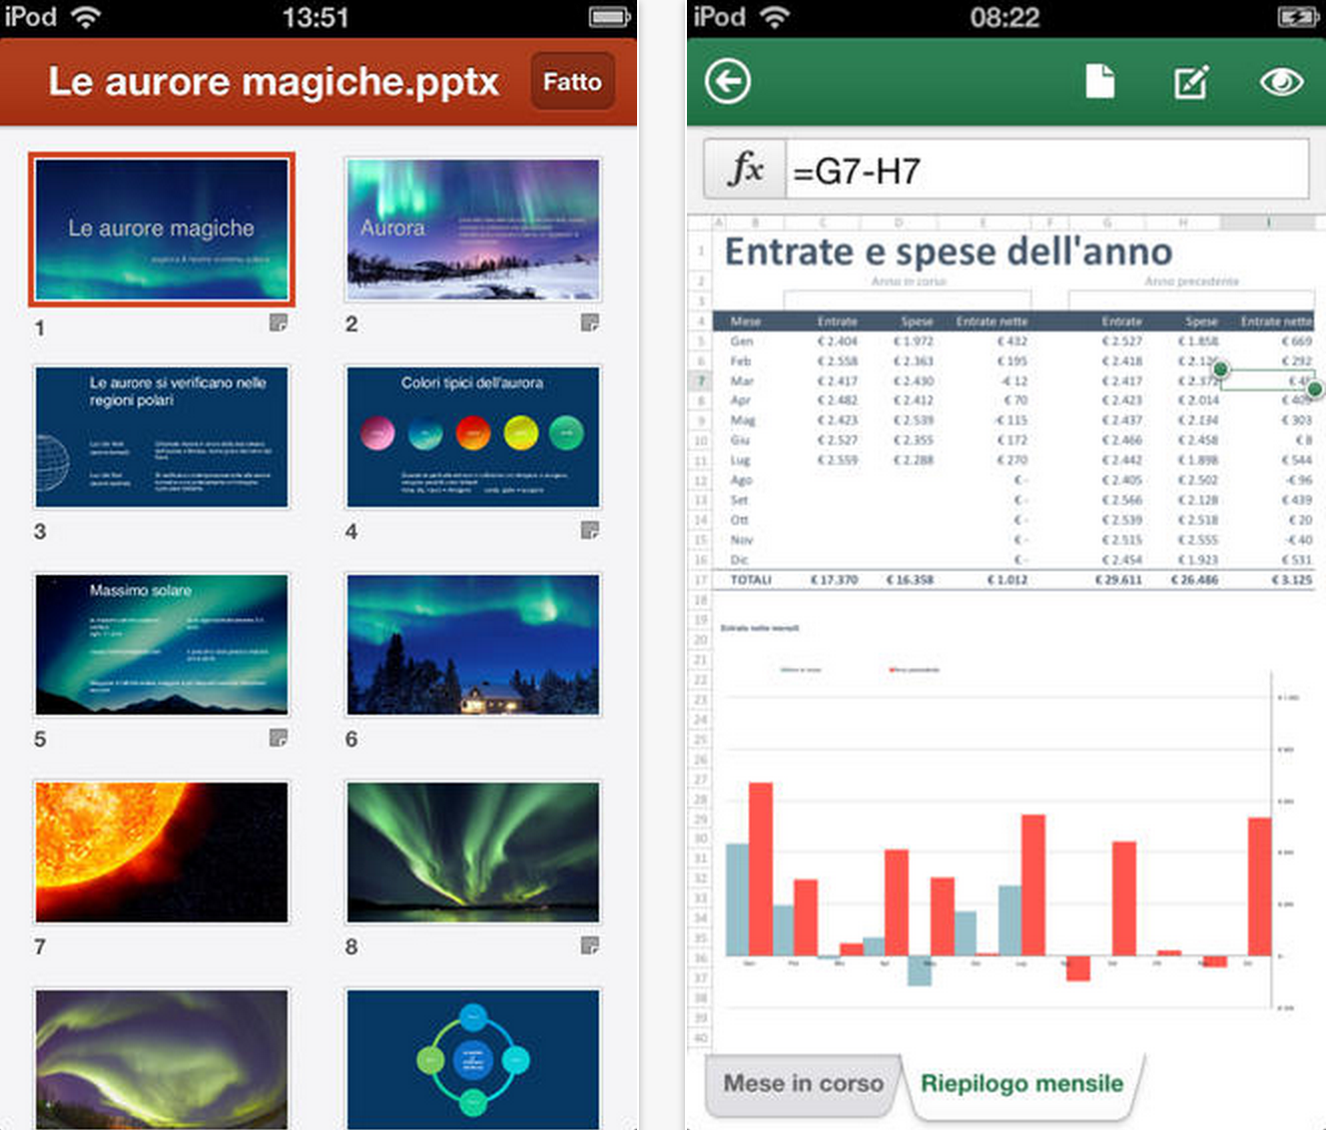This screenshot has width=1326, height=1130.
Task: Select the 'Ott' month cell
Action: pos(740,520)
